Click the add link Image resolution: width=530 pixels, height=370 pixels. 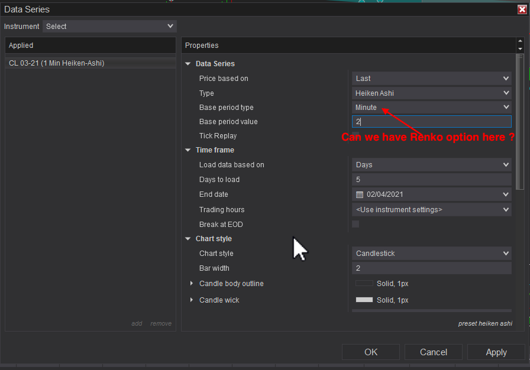coord(137,323)
